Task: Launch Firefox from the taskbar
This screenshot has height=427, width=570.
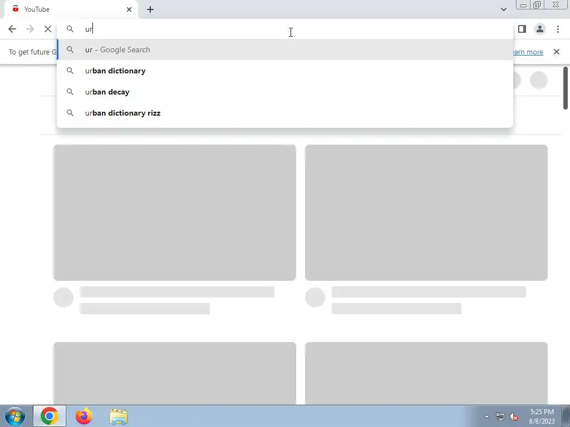Action: 84,416
